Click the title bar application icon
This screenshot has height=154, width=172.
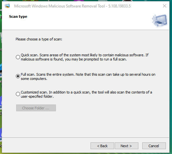(7, 6)
